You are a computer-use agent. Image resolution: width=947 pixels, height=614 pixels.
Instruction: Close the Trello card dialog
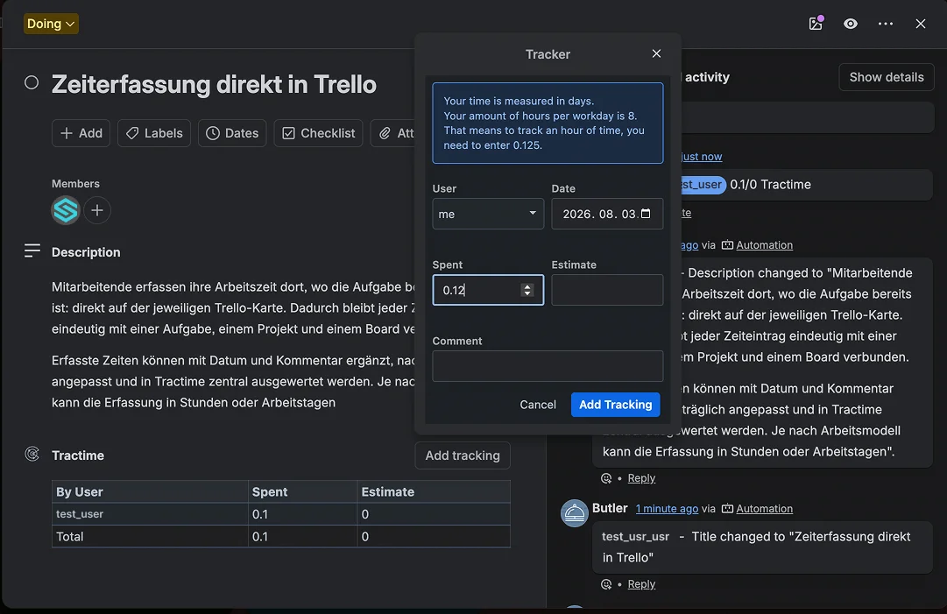click(921, 24)
